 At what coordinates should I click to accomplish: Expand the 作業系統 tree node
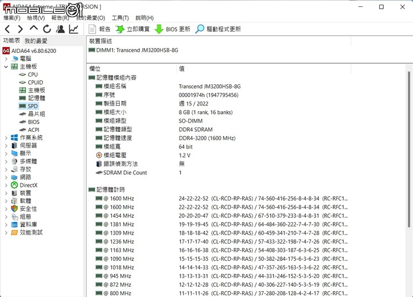(6, 138)
